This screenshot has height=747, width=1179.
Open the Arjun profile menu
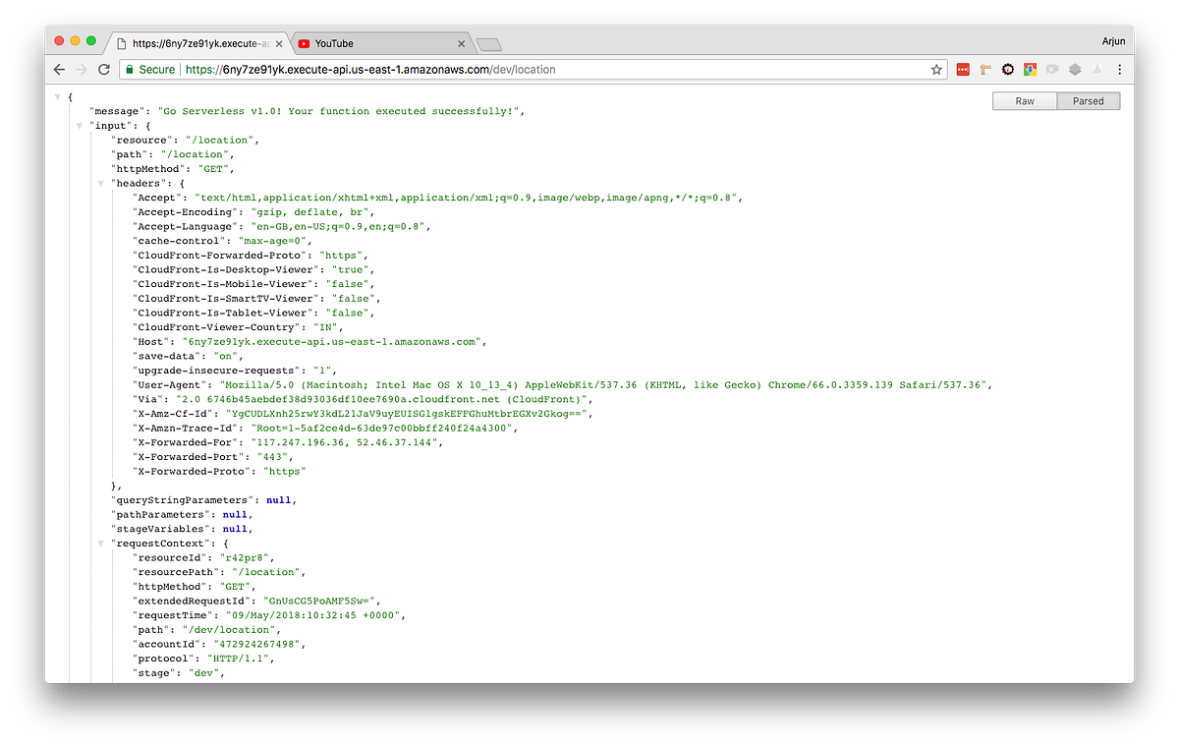coord(1113,40)
